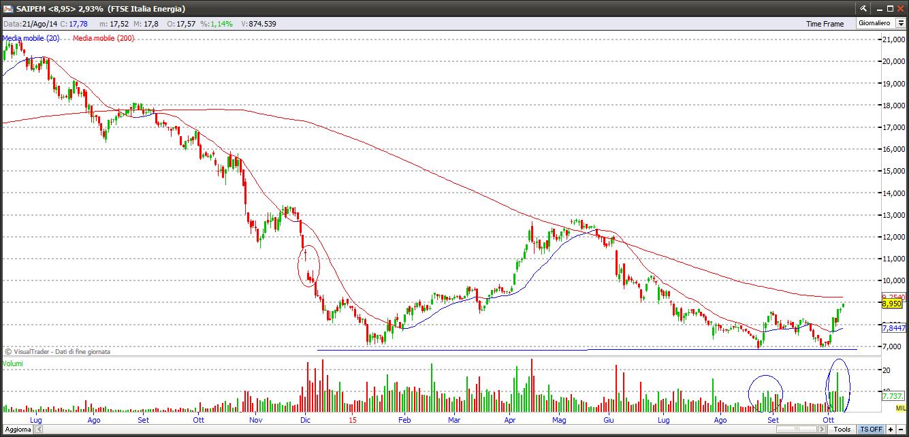909x437 pixels.
Task: Click the Time Frame label
Action: coord(825,24)
